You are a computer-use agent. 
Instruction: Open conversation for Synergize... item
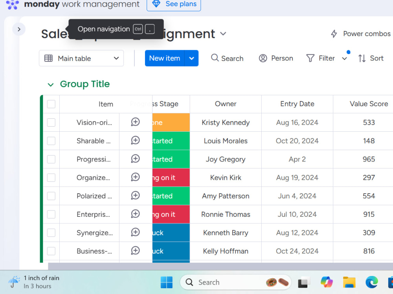click(135, 232)
